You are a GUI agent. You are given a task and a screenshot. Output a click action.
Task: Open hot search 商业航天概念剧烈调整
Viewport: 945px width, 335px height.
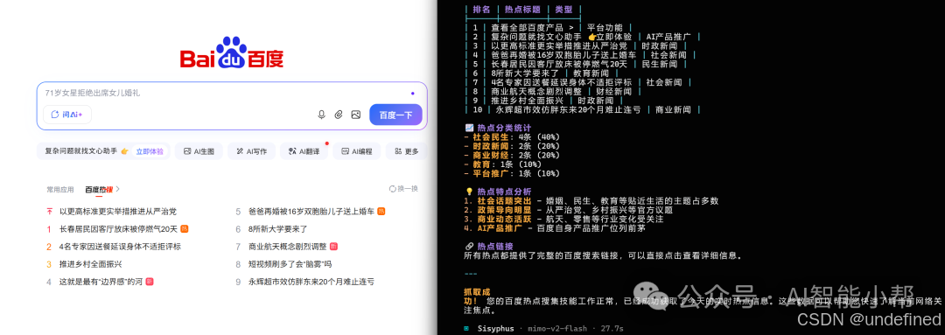tap(288, 247)
